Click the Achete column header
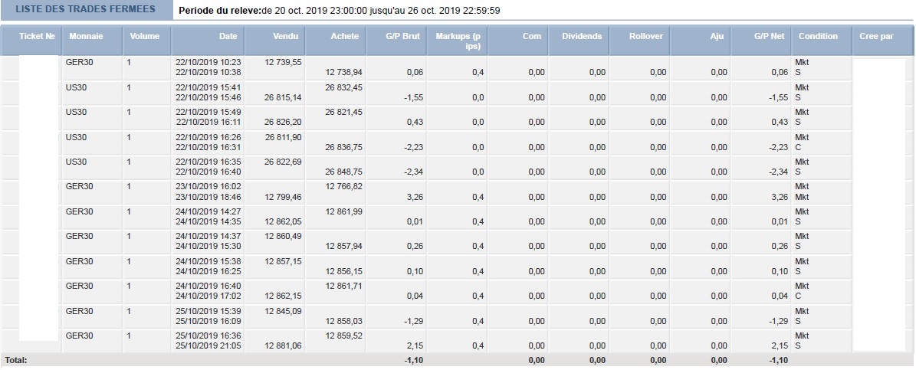Image resolution: width=916 pixels, height=370 pixels. 335,41
